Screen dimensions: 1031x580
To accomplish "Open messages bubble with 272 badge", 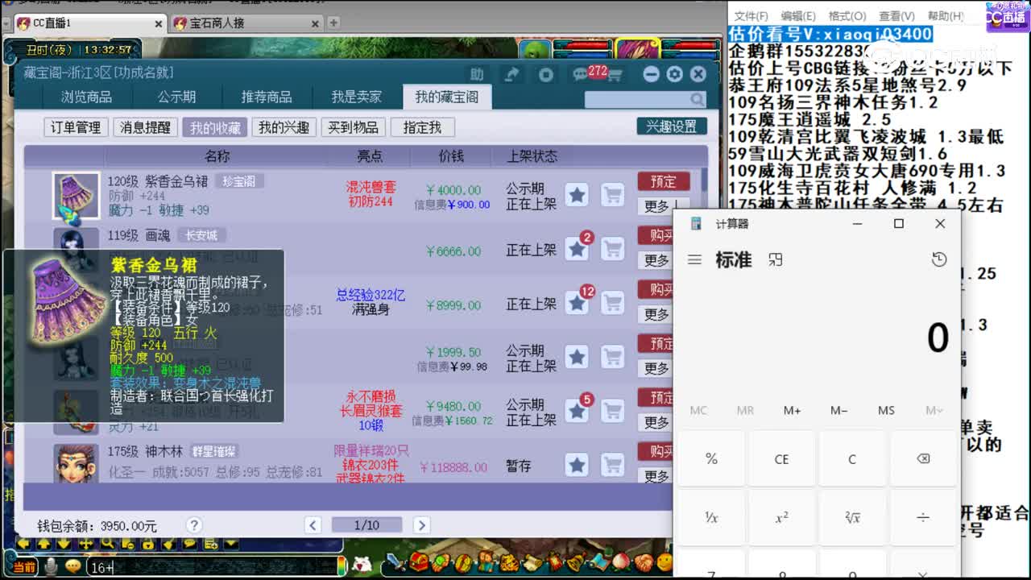I will [581, 75].
